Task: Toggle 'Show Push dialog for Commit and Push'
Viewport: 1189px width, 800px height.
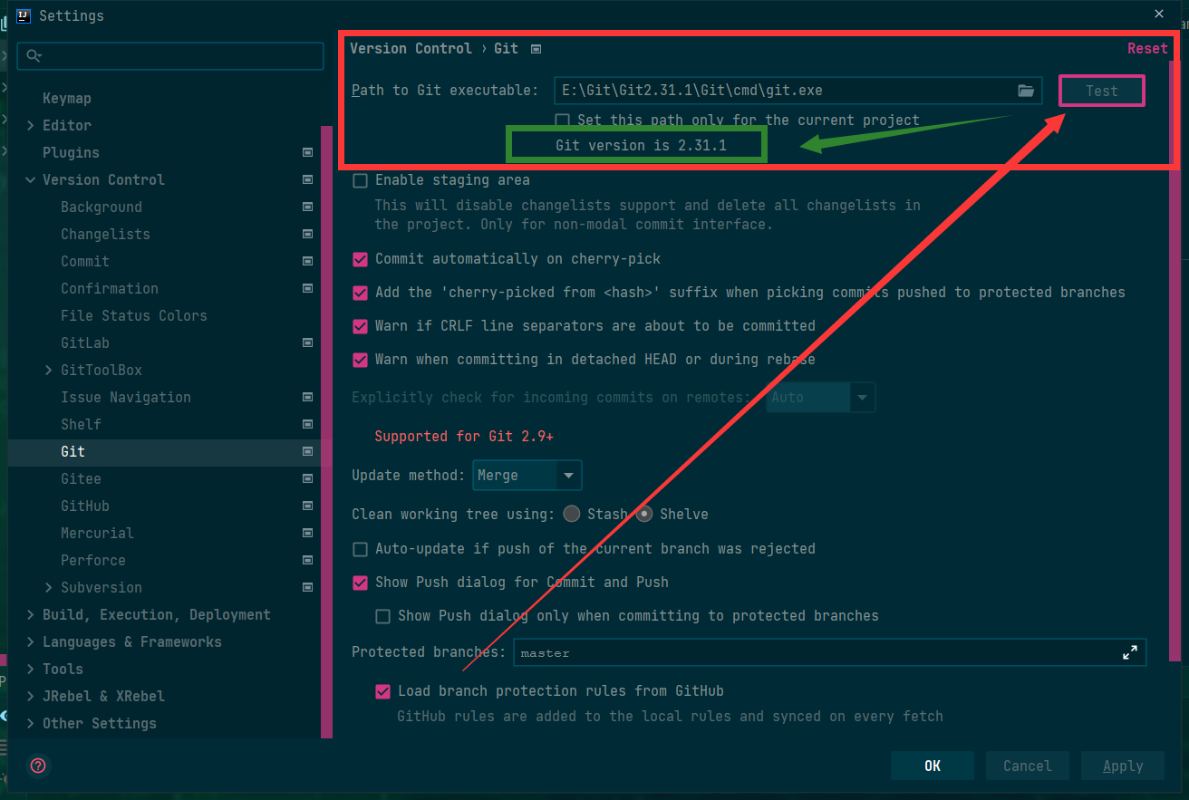Action: pos(360,583)
